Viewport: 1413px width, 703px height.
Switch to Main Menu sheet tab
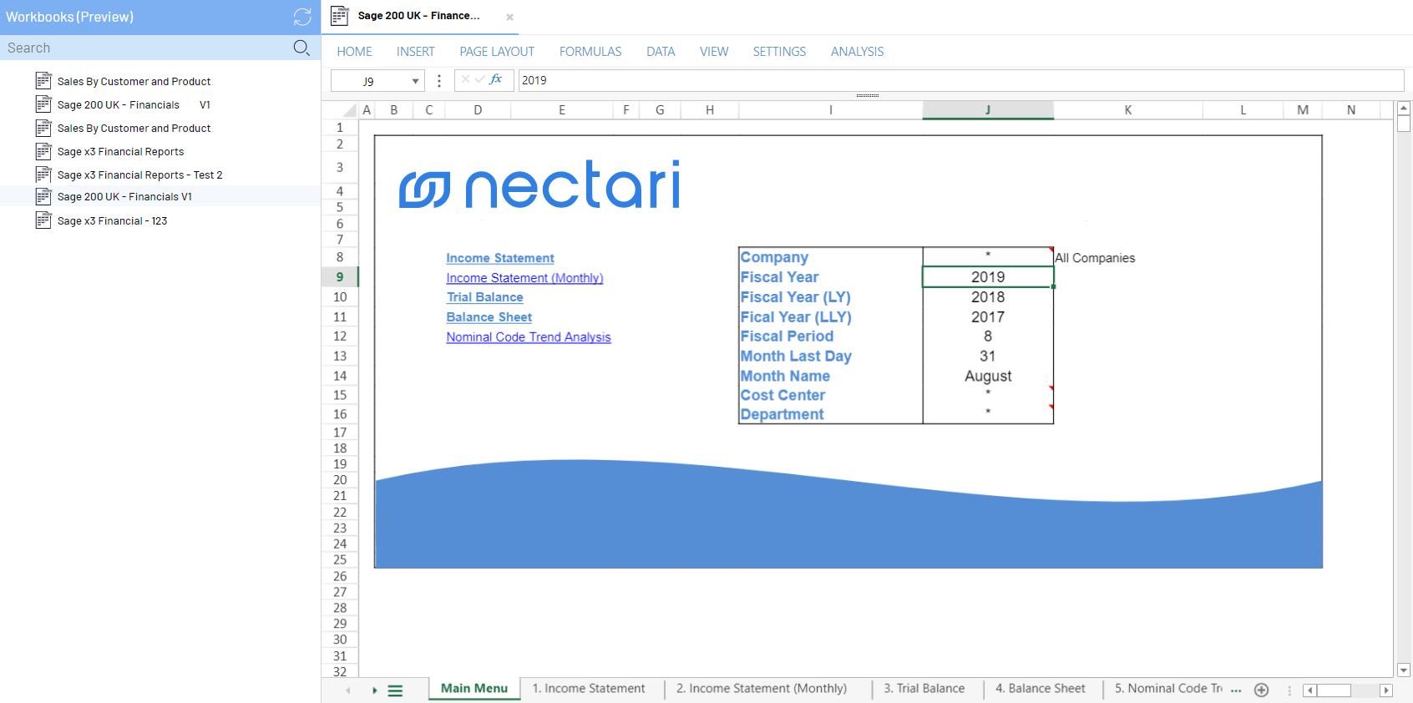point(474,689)
